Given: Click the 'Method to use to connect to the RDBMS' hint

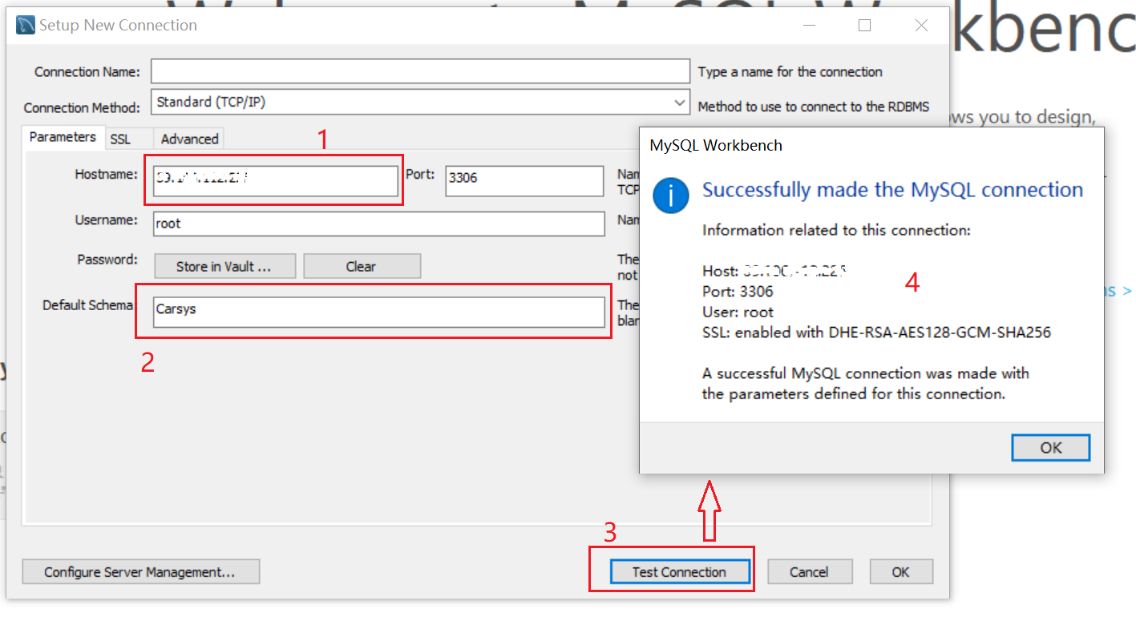Looking at the screenshot, I should (814, 107).
